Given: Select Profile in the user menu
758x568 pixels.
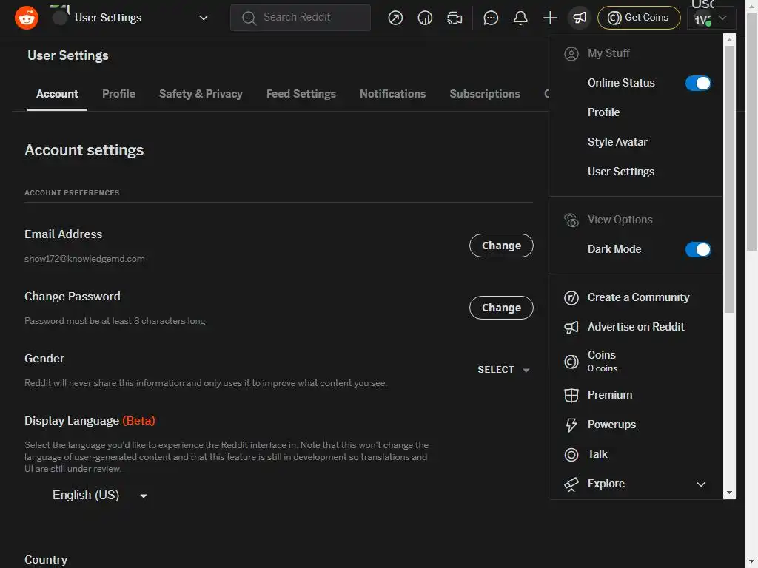Looking at the screenshot, I should tap(636, 112).
